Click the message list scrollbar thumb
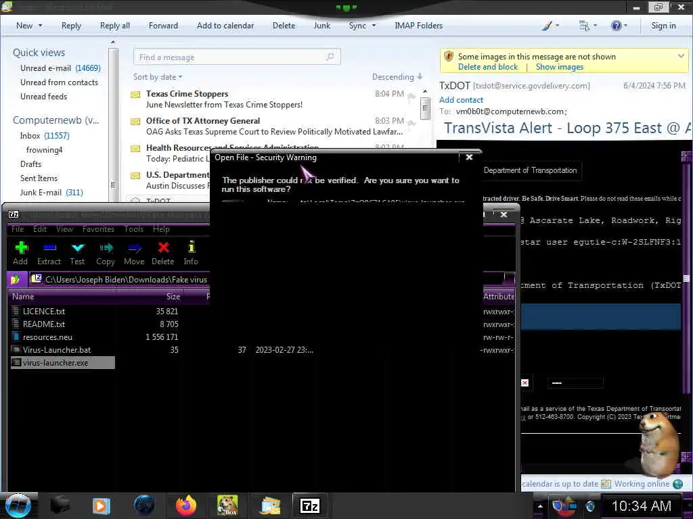Screen dimensions: 693x519 [425, 107]
